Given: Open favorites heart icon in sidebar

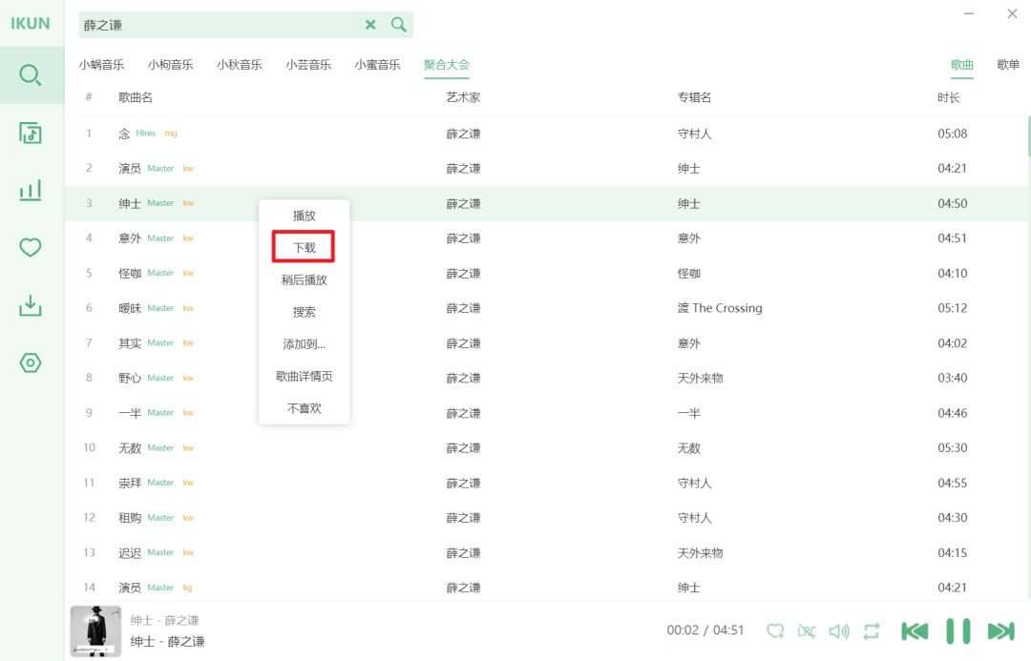Looking at the screenshot, I should point(31,248).
